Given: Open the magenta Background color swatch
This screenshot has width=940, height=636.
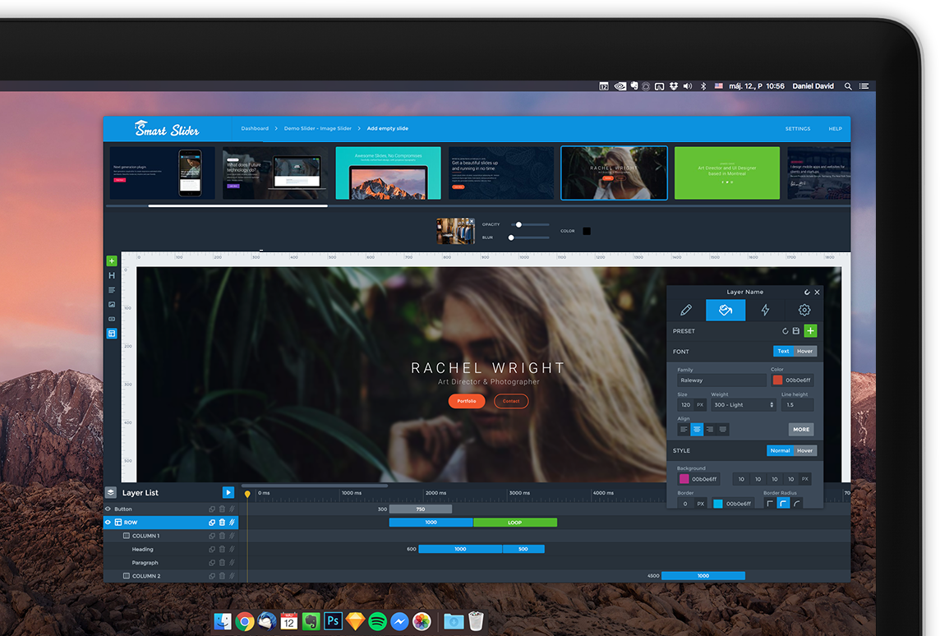Looking at the screenshot, I should pos(684,479).
